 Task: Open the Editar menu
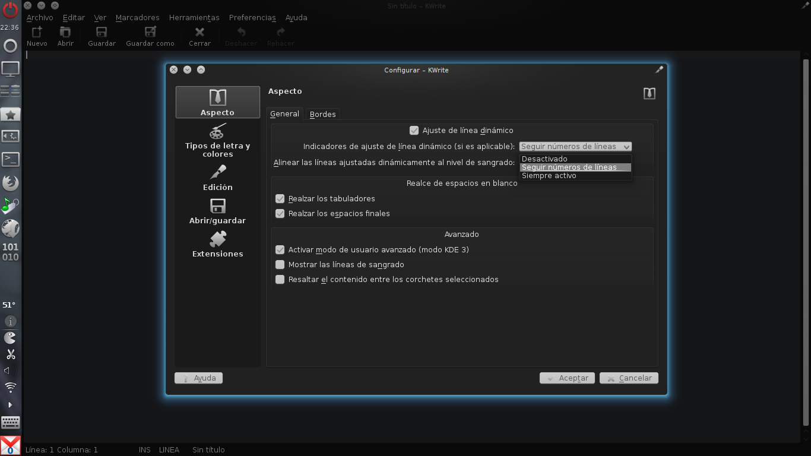(74, 17)
